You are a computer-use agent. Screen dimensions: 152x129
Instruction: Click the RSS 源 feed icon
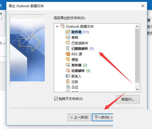coord(68,54)
